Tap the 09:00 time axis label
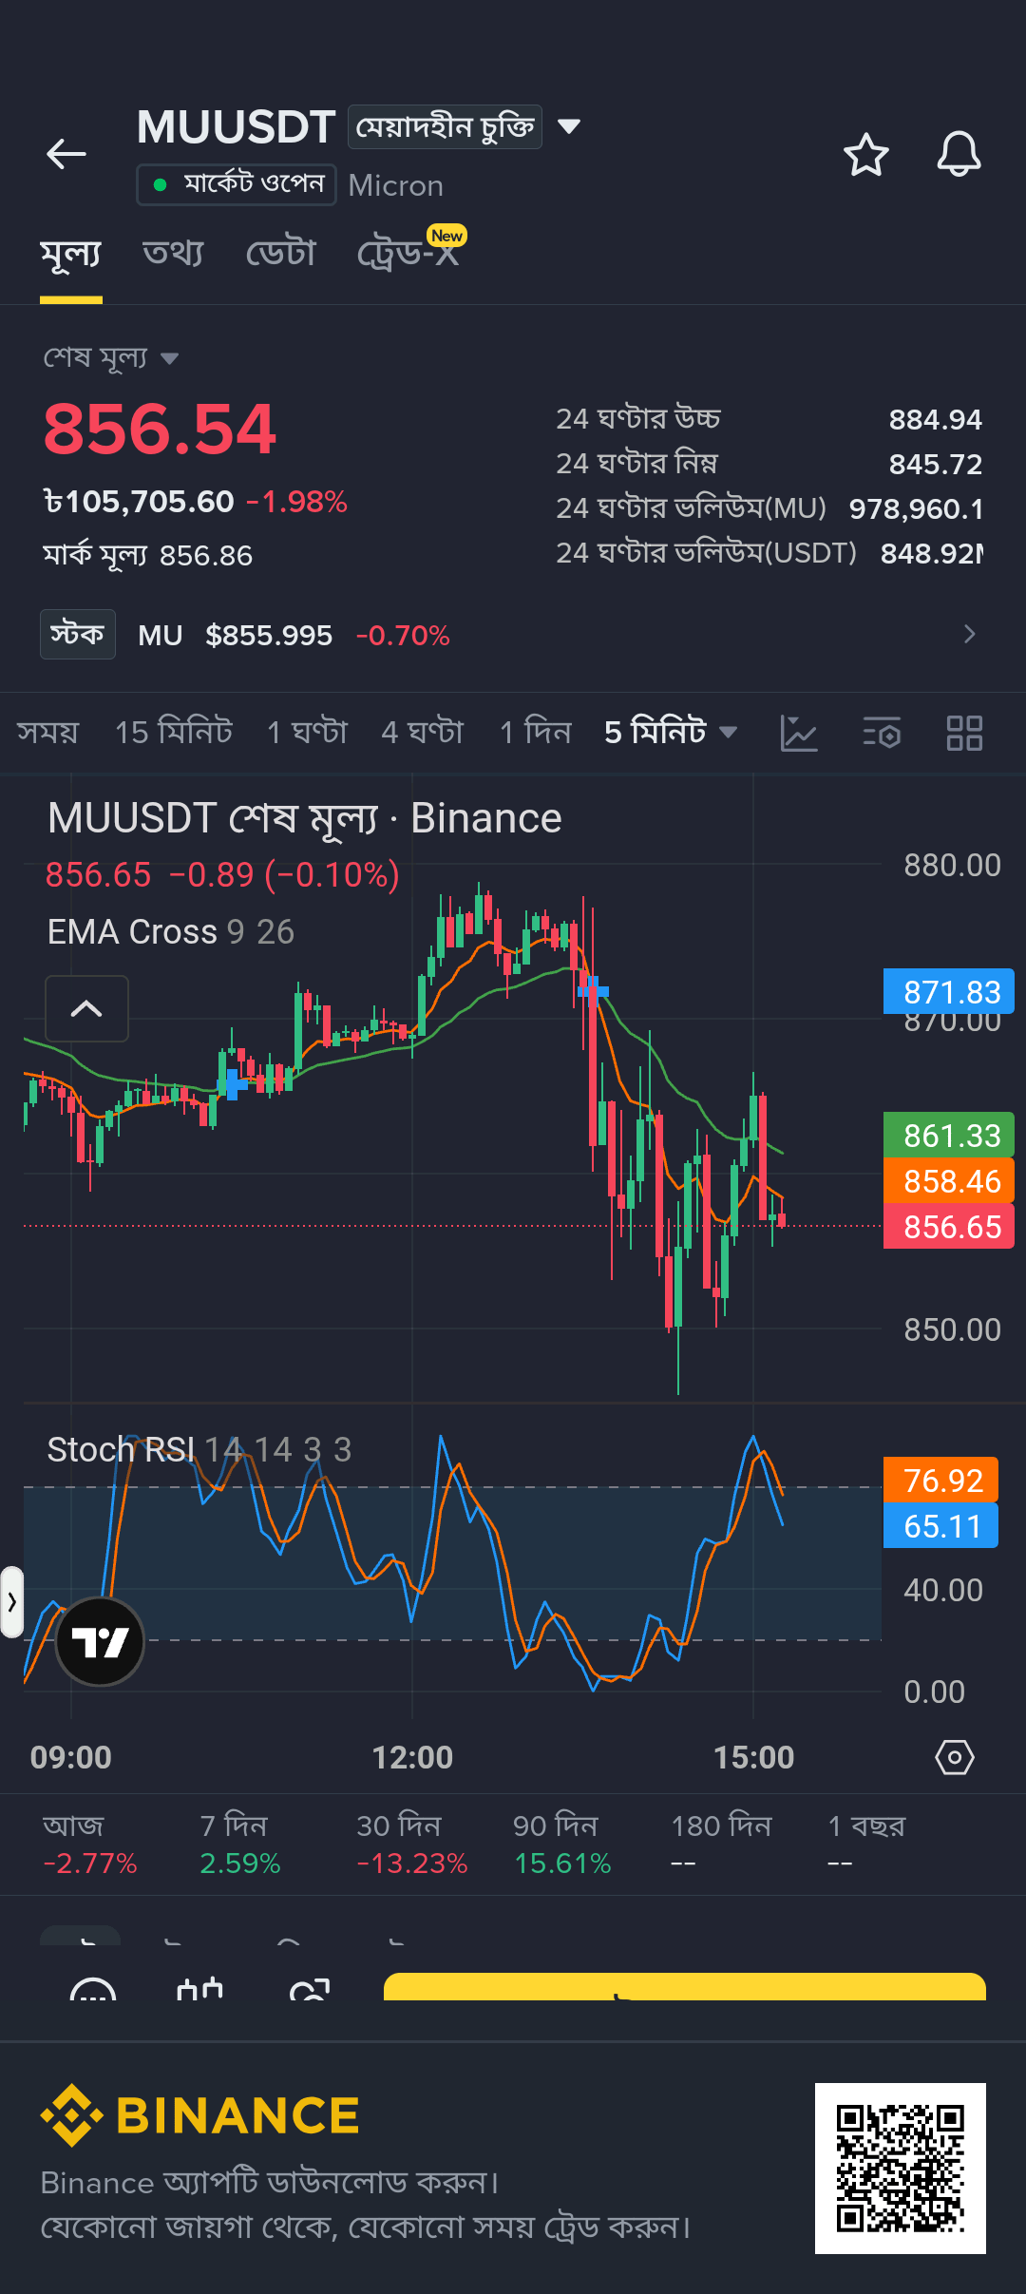This screenshot has height=2294, width=1026. click(71, 1757)
